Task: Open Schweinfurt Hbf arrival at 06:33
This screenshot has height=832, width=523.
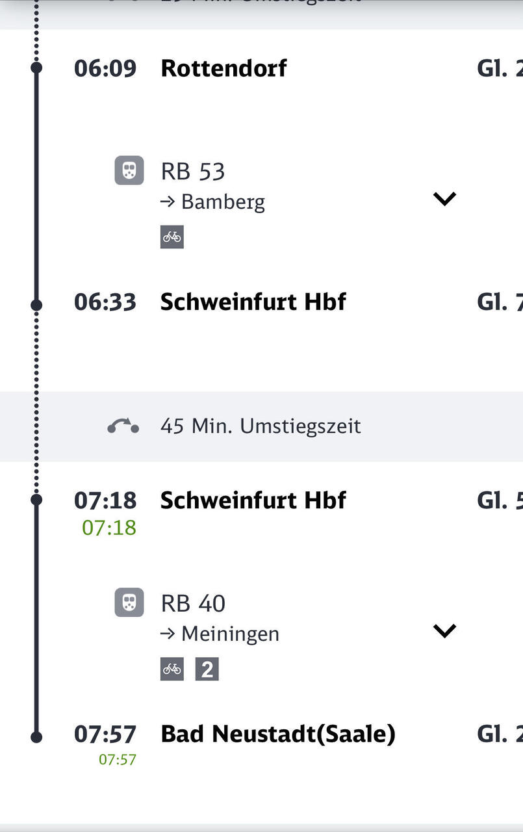Action: click(x=253, y=302)
